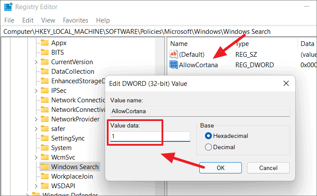Click the CurrentVersion folder icon

45,62
